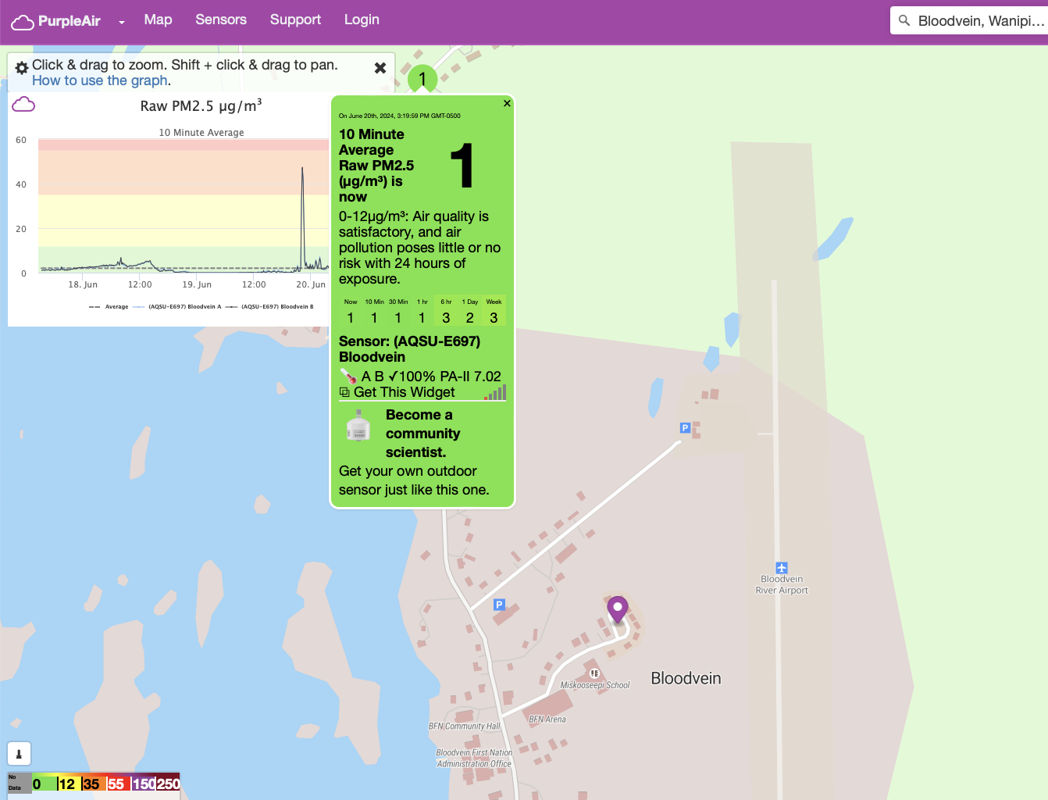Click the signal strength bars icon
This screenshot has height=800, width=1048.
495,392
